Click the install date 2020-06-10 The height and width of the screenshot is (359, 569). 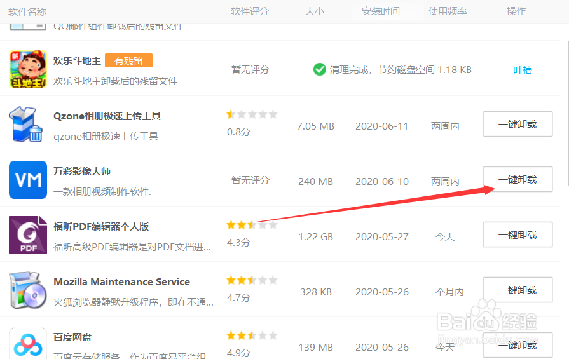coord(381,181)
